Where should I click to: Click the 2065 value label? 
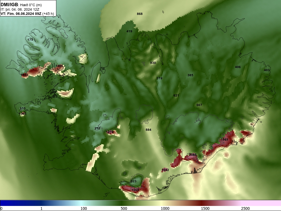click(x=193, y=155)
